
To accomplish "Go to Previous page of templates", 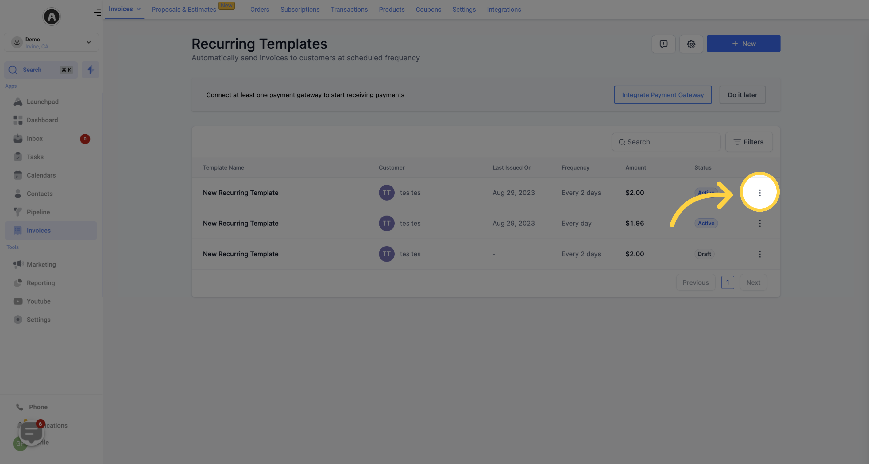I will [696, 282].
